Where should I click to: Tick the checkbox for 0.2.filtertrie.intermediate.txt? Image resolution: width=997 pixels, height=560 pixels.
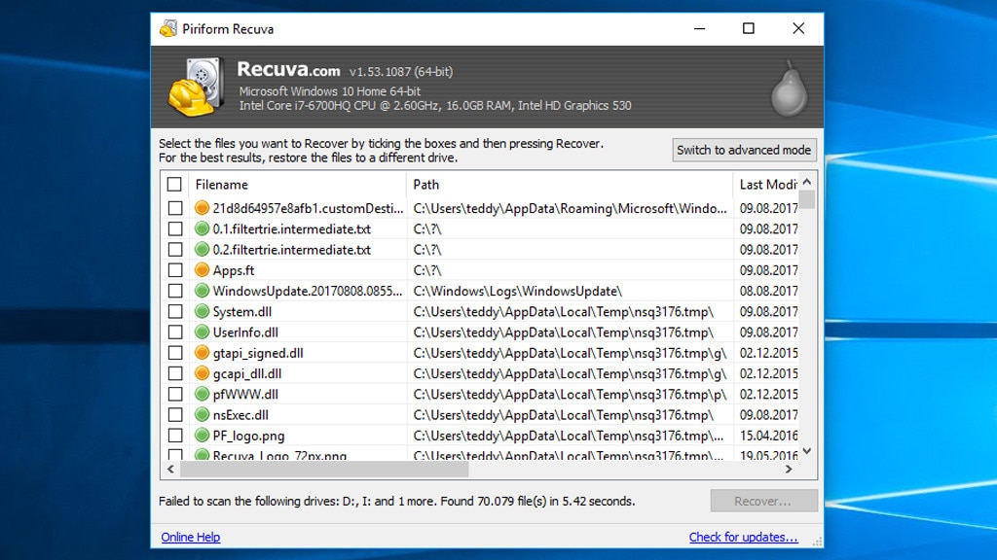(175, 250)
